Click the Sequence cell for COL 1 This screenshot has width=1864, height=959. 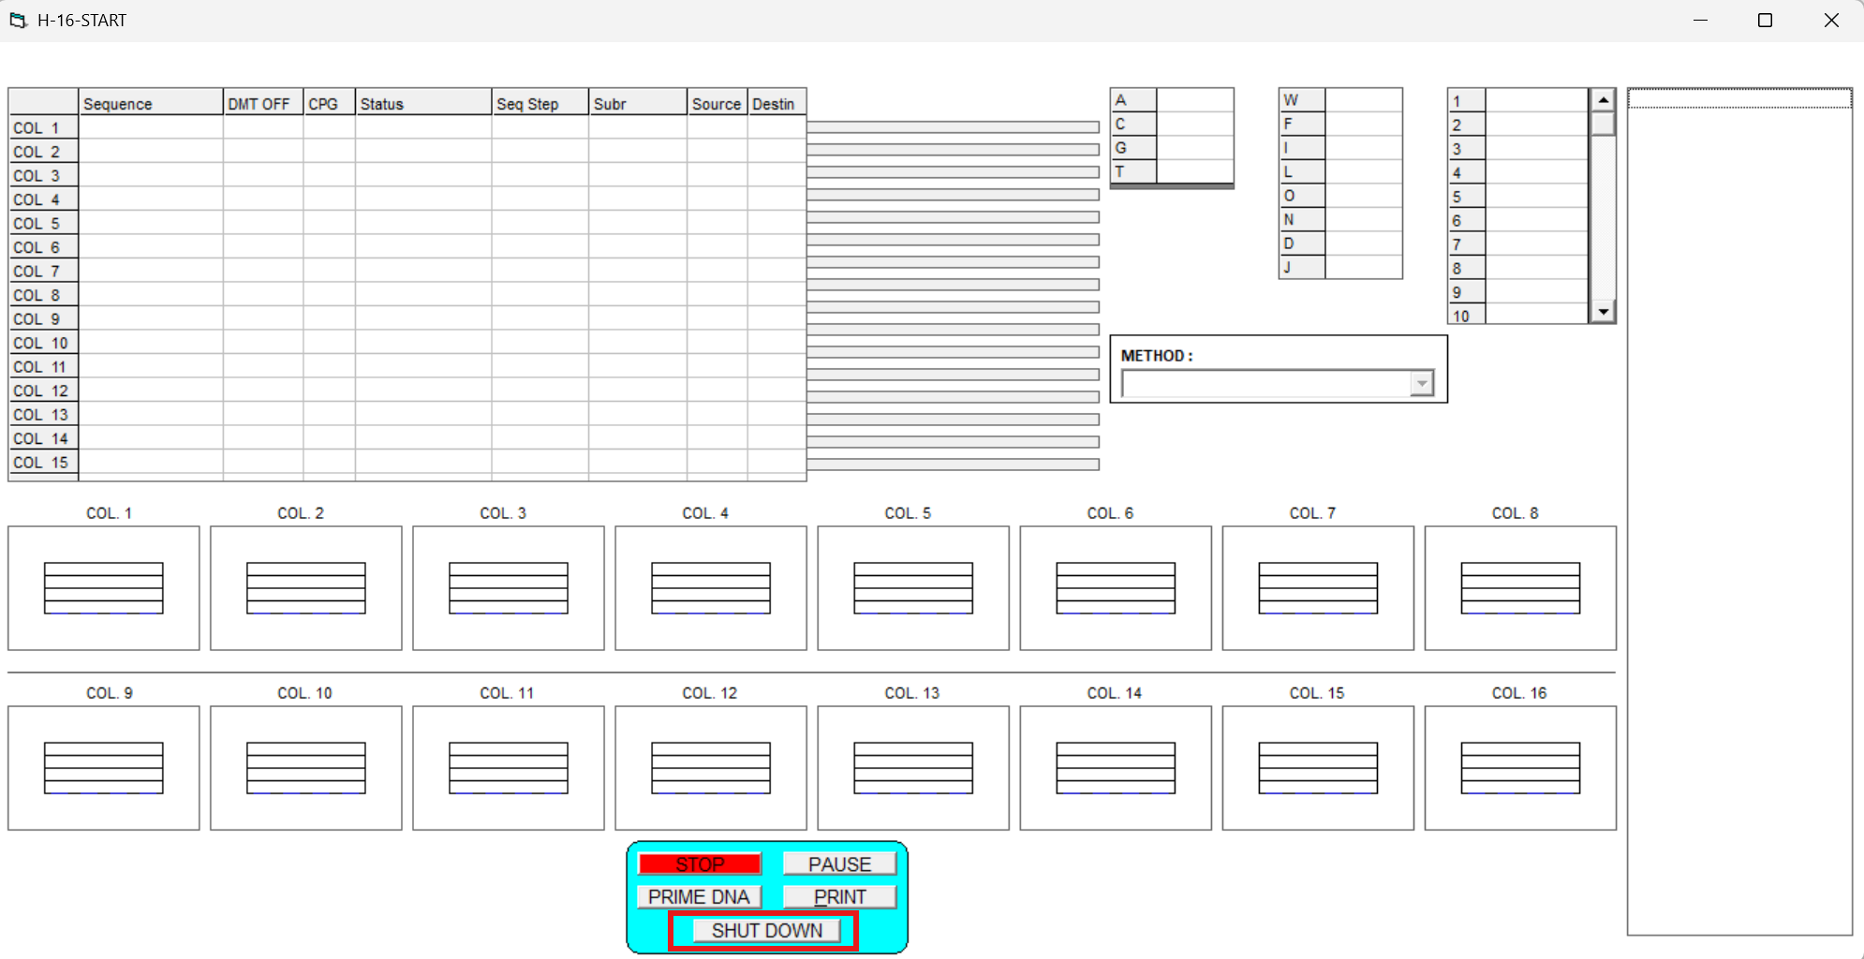151,127
